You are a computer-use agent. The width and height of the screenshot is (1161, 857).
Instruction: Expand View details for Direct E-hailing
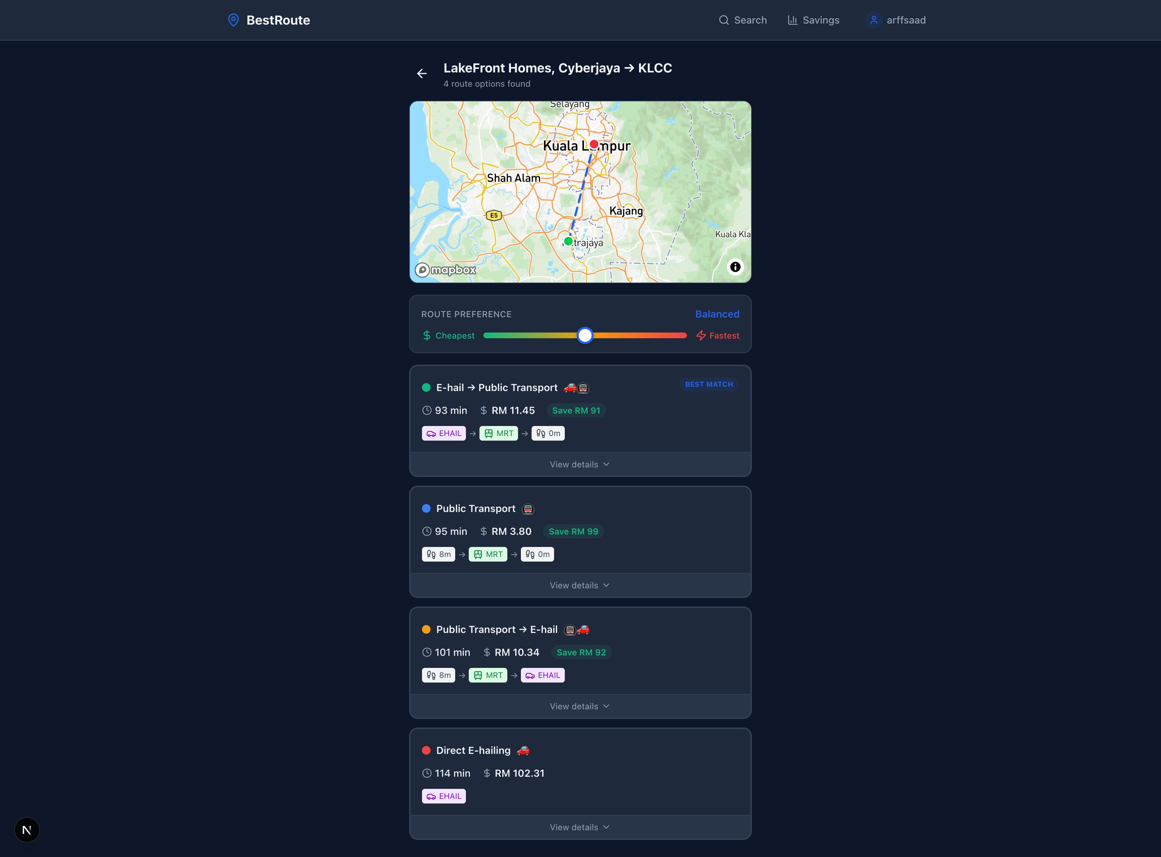(580, 827)
